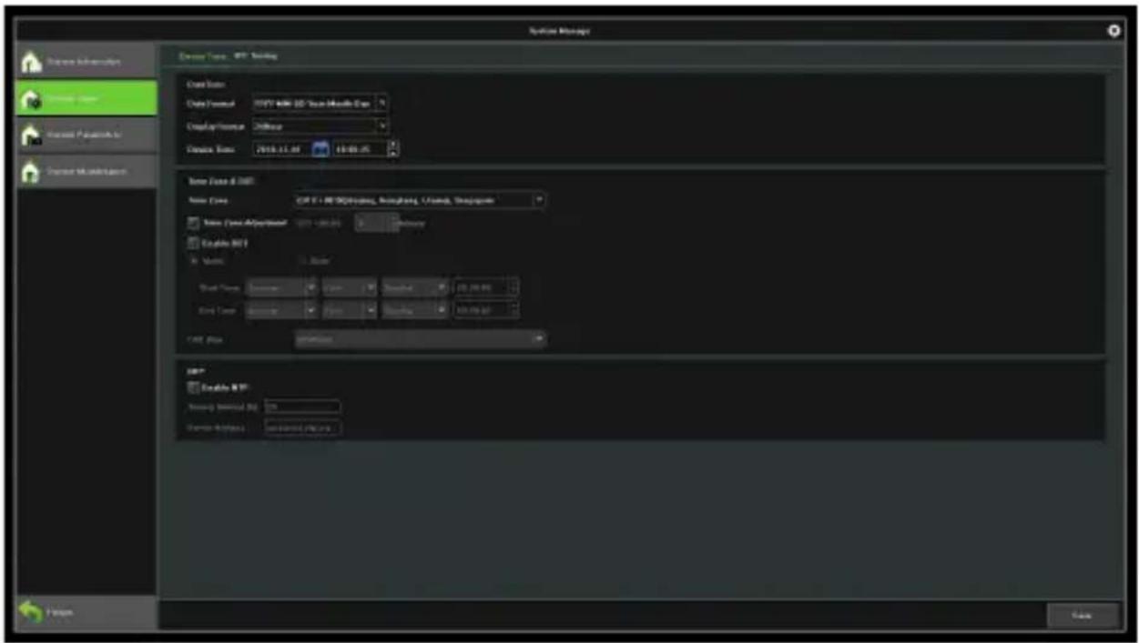The image size is (1139, 643).
Task: Click the house icon beside Device Maintenance
Action: coord(32,171)
